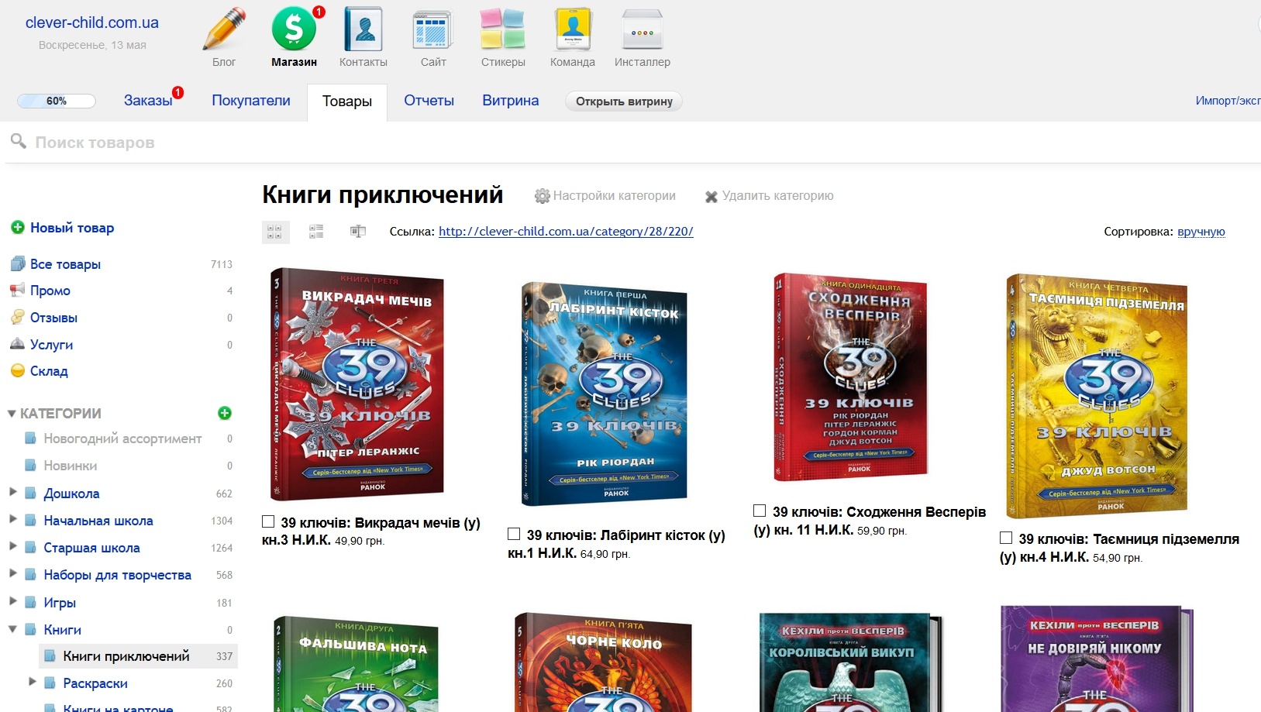Open the Лабіринт кісток book cover
1261x712 pixels.
[x=605, y=394]
